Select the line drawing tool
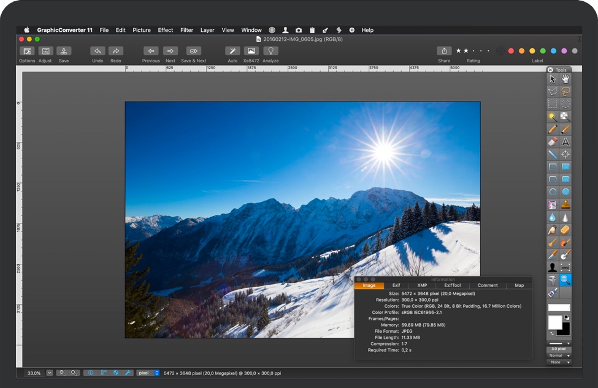598x388 pixels. point(553,154)
